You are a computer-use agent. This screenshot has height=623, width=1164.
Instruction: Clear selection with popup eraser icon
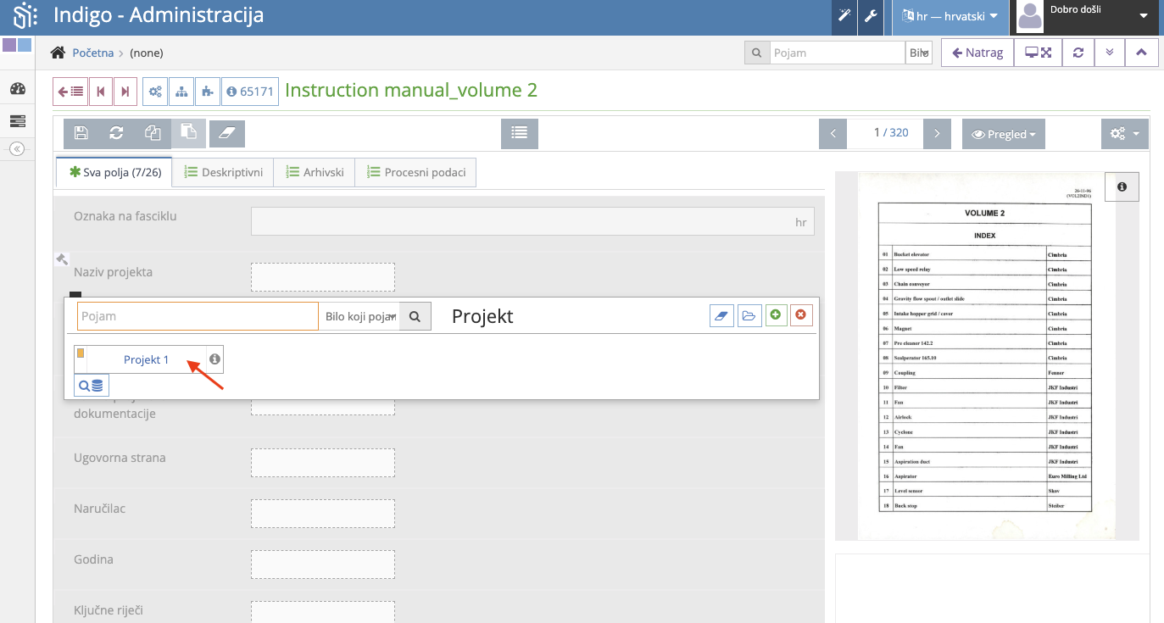(721, 315)
